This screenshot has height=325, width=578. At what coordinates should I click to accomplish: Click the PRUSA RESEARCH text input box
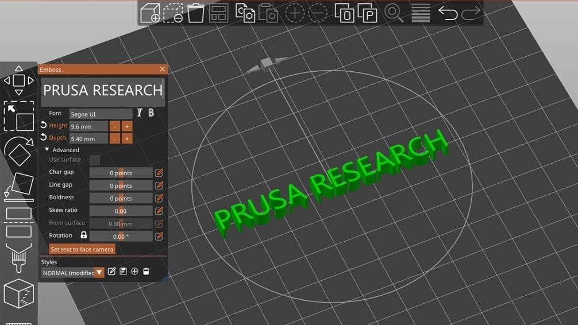point(103,92)
